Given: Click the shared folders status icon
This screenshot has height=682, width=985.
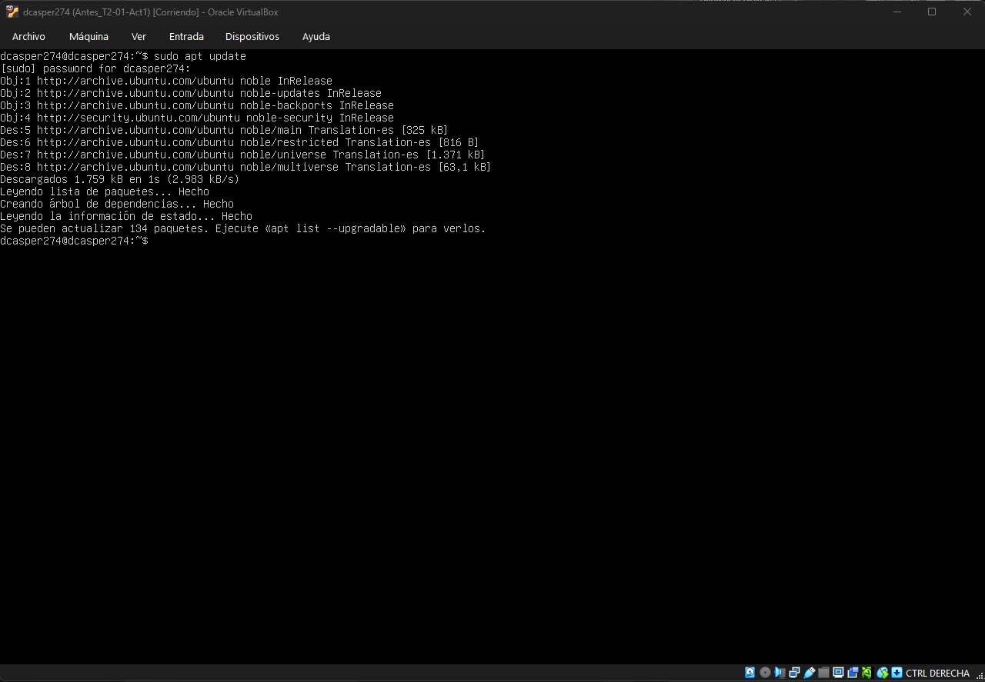Looking at the screenshot, I should pos(823,673).
